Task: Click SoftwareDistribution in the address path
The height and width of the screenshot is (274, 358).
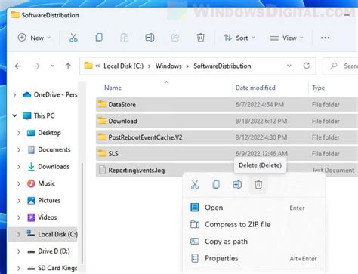Action: pos(222,66)
